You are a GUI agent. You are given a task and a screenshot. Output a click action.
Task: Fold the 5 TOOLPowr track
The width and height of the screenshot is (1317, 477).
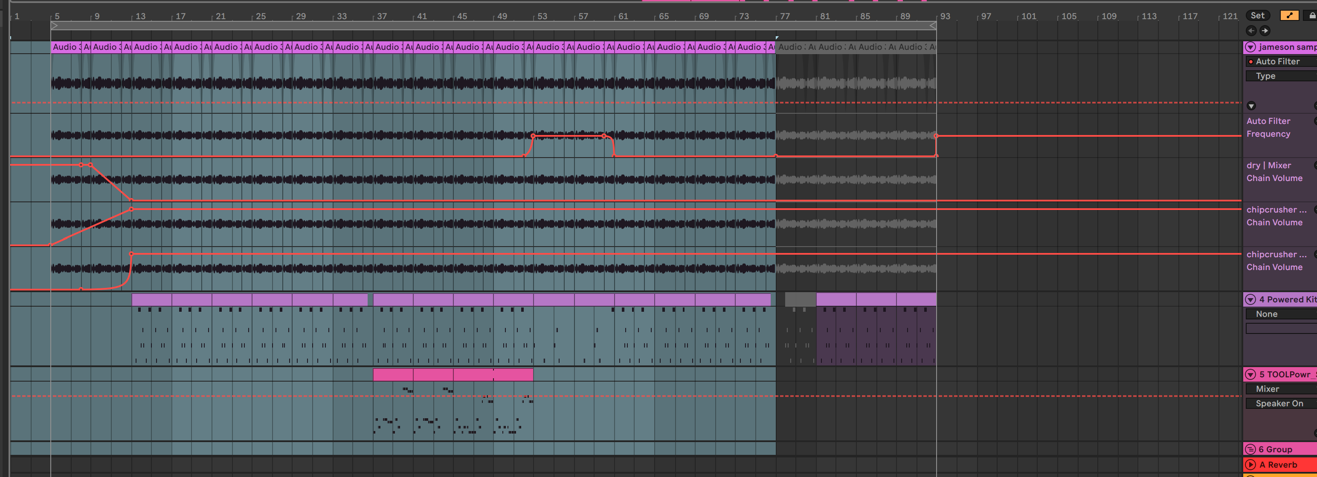(1250, 374)
